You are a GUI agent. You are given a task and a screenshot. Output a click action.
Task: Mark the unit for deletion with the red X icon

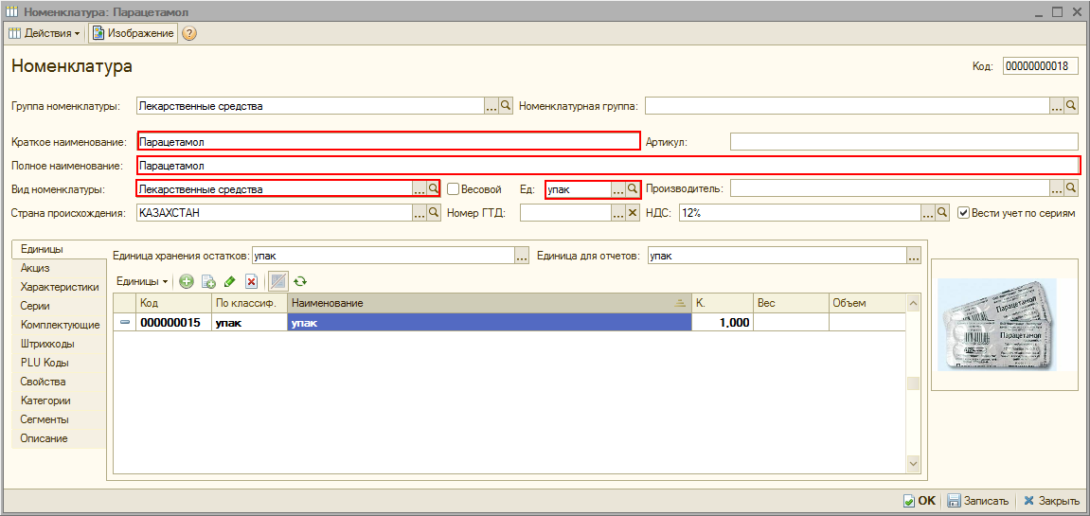(x=251, y=281)
